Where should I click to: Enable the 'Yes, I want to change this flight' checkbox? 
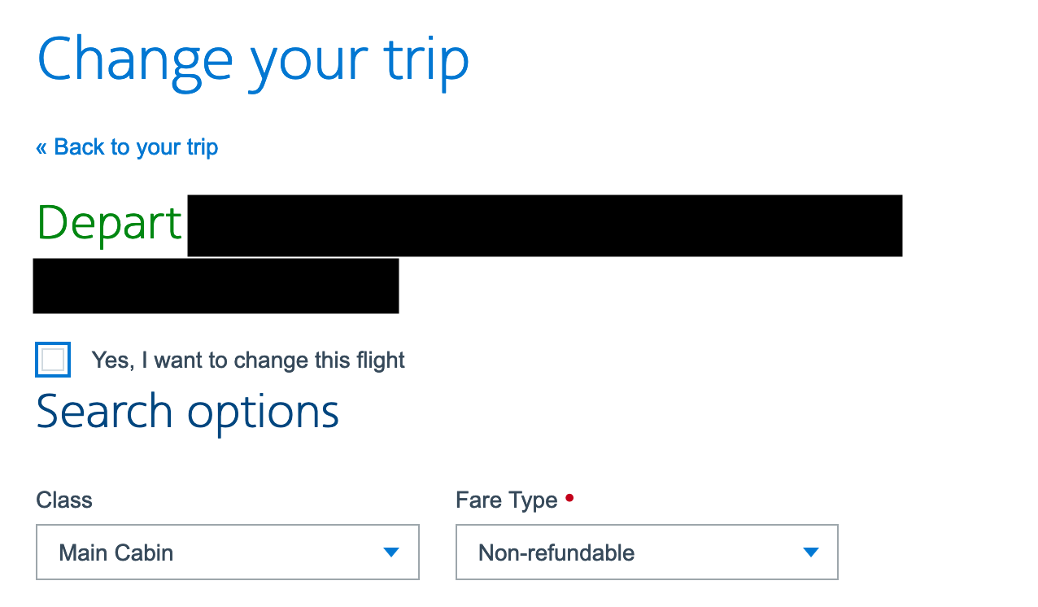pos(52,359)
